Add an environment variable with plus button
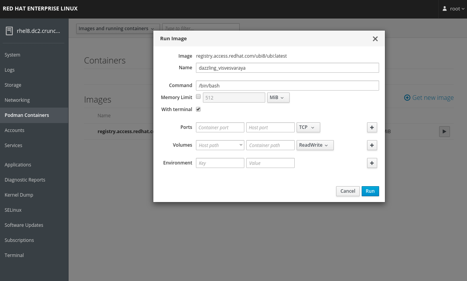This screenshot has width=467, height=281. 372,163
